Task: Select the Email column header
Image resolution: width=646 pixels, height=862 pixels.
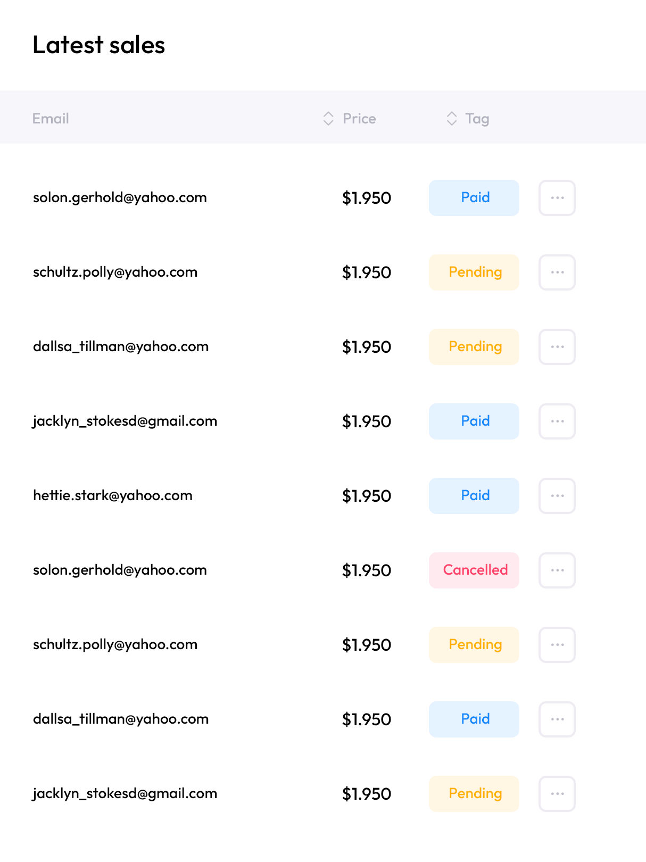Action: click(x=51, y=119)
